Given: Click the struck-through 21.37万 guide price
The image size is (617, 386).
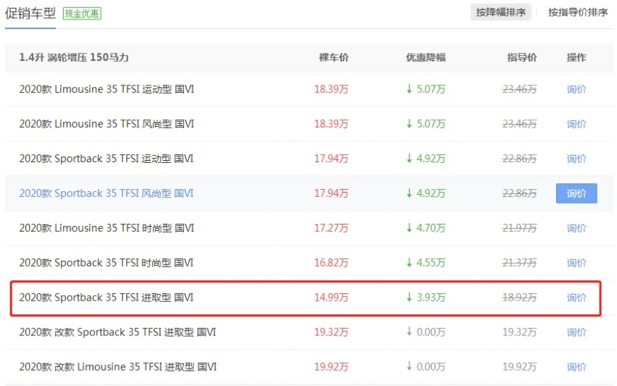Looking at the screenshot, I should 519,262.
